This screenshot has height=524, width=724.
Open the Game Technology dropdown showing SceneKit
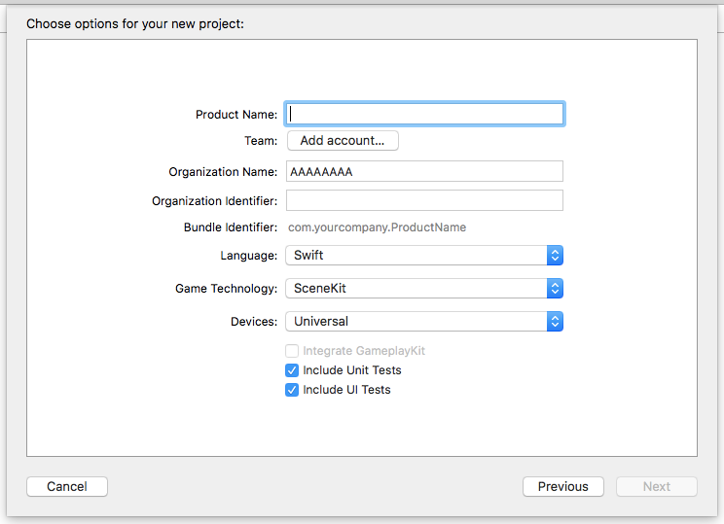[x=424, y=289]
